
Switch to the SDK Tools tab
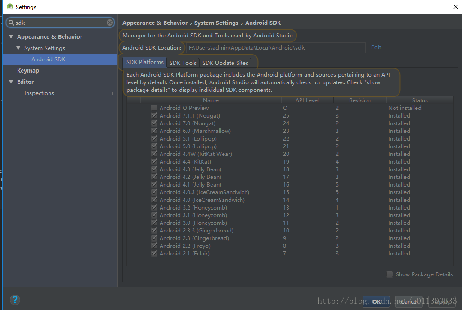pyautogui.click(x=183, y=63)
